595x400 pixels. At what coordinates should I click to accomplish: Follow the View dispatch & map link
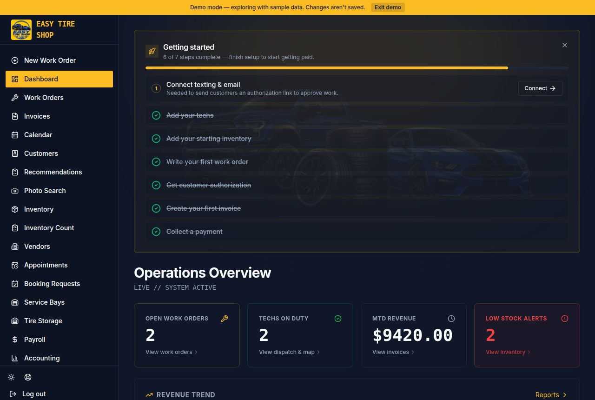point(290,352)
